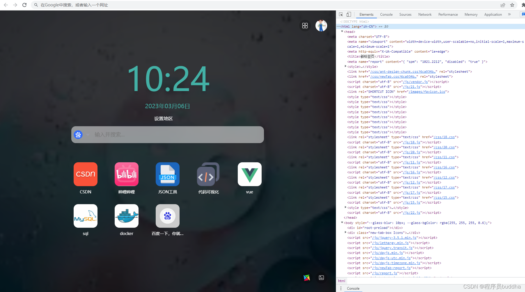Open the ant-design-chunk.css link
Screen dimensions: 525x292
[403, 72]
